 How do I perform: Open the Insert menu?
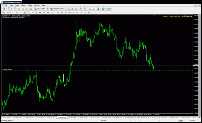coord(17,5)
